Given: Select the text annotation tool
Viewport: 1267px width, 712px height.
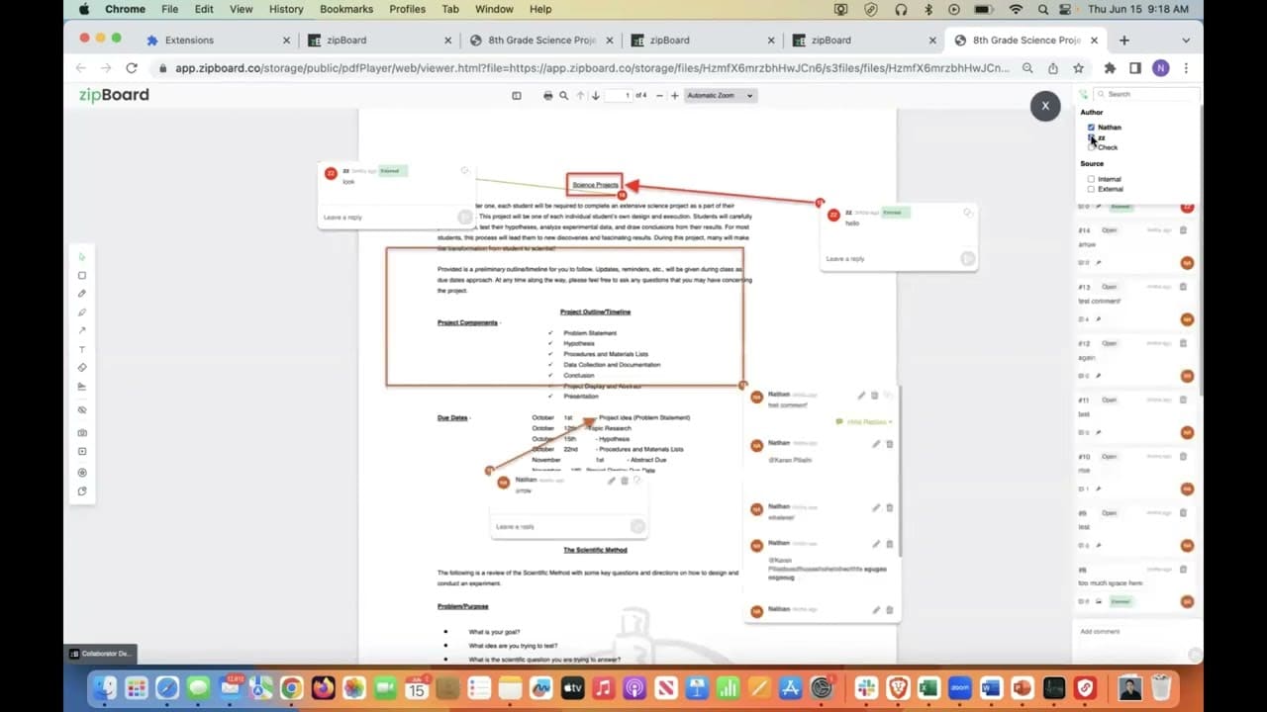Looking at the screenshot, I should (82, 348).
